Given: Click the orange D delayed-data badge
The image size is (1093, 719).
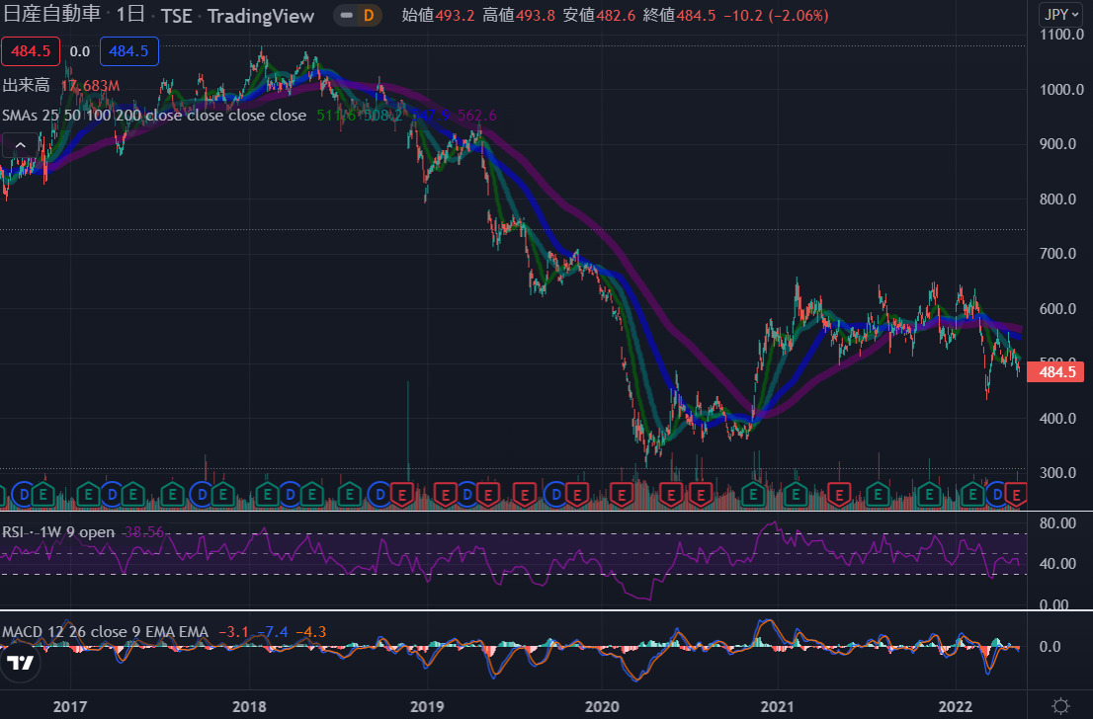Looking at the screenshot, I should 369,16.
